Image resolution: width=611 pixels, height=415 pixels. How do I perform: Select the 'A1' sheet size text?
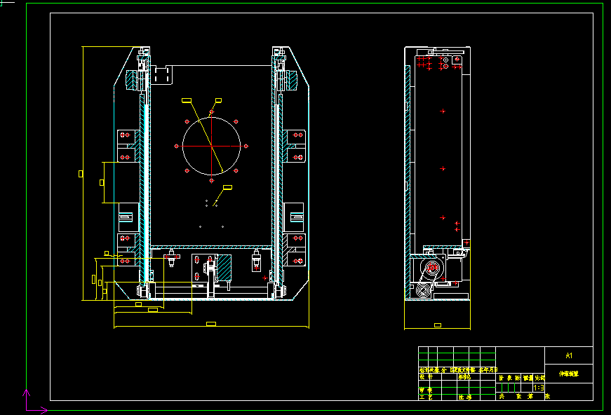point(569,355)
